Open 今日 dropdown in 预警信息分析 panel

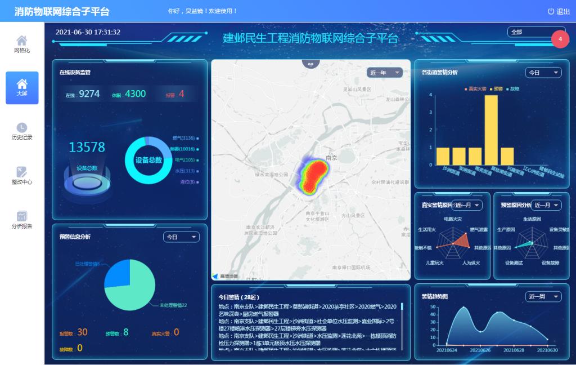[181, 237]
